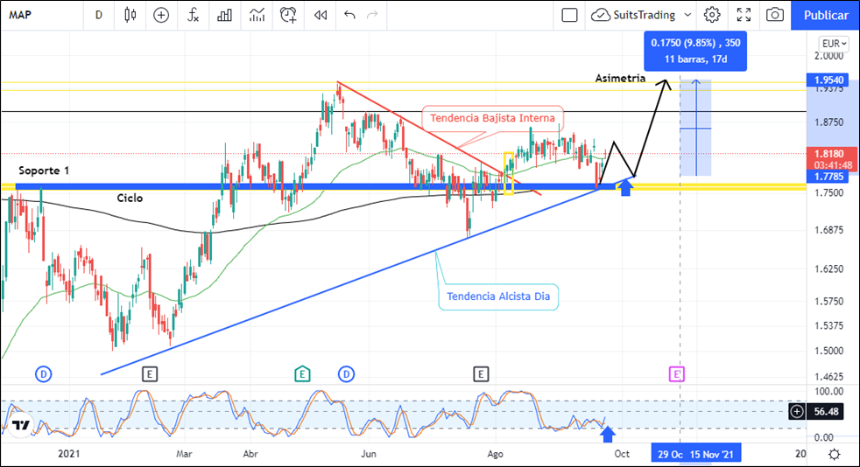Toggle the layout select square box
This screenshot has width=860, height=467.
pyautogui.click(x=569, y=15)
